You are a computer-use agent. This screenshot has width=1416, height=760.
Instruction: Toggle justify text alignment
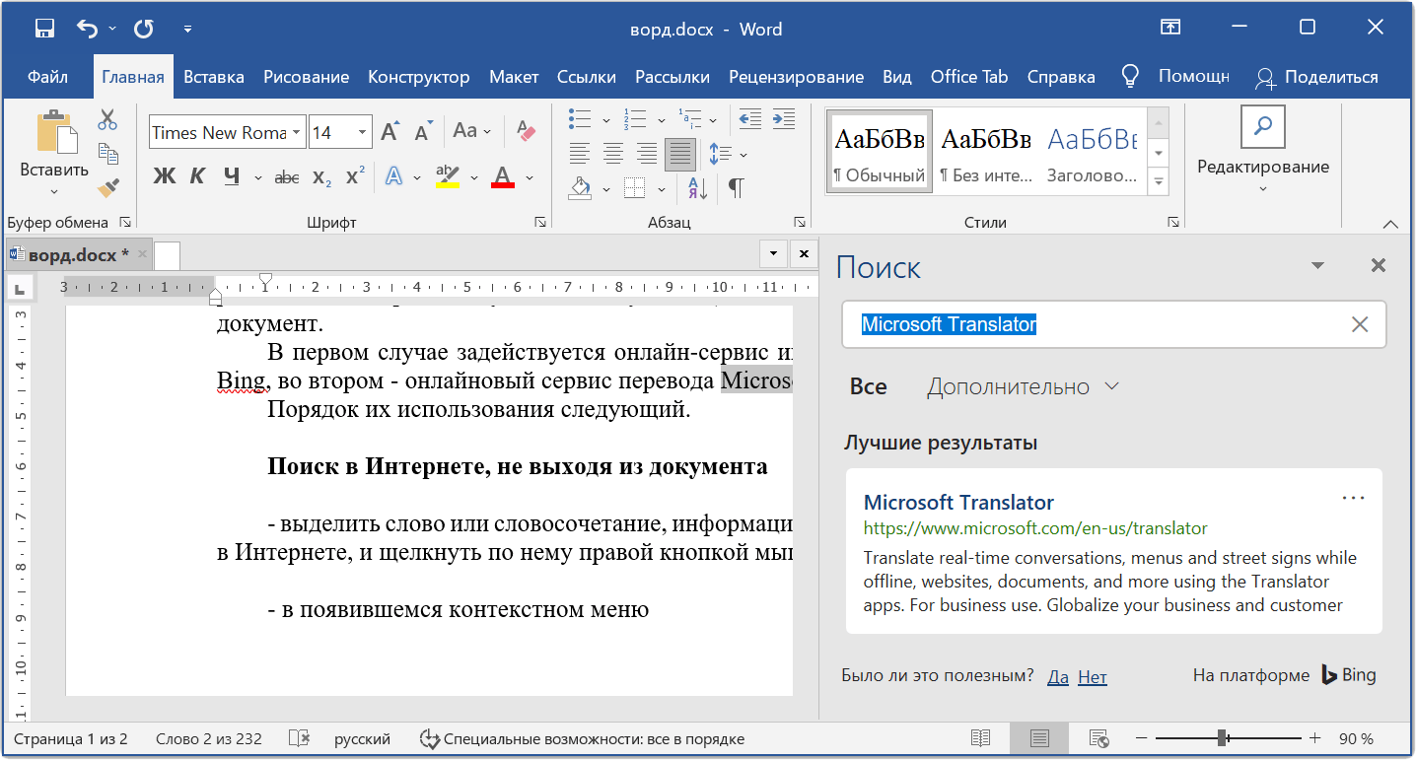pyautogui.click(x=679, y=154)
